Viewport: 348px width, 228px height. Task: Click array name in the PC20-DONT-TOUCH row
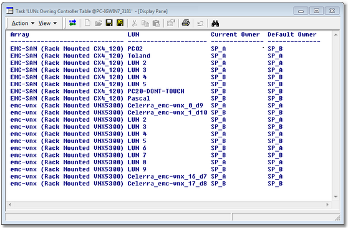pyautogui.click(x=67, y=91)
